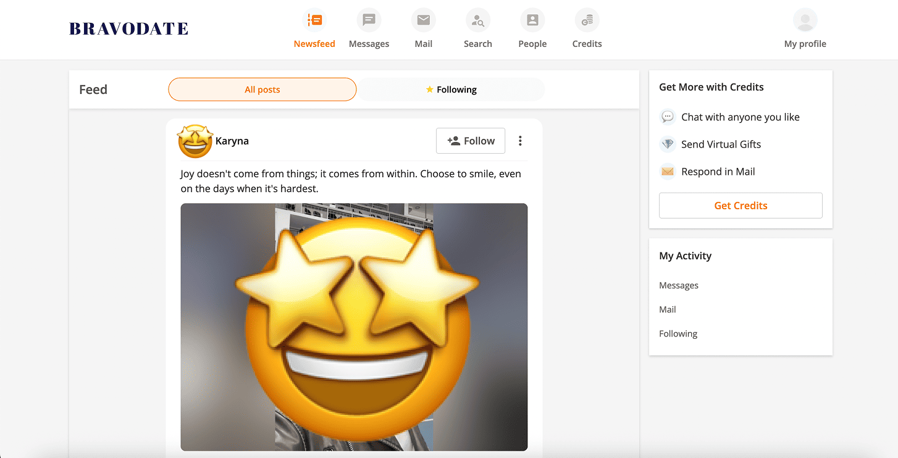Open People using the contact icon
This screenshot has height=458, width=898.
tap(532, 20)
